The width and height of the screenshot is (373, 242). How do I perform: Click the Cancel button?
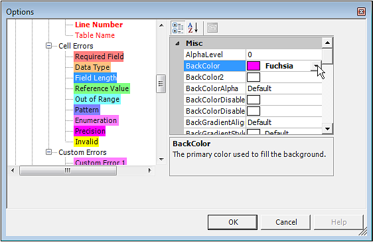(x=286, y=222)
